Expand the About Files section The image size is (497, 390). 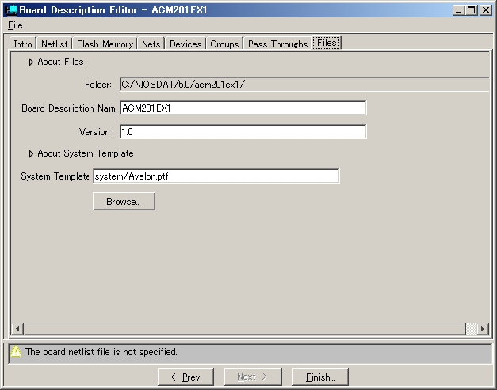click(31, 62)
